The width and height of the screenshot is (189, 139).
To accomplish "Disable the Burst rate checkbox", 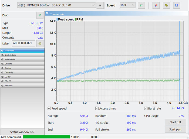I will [x=146, y=109].
